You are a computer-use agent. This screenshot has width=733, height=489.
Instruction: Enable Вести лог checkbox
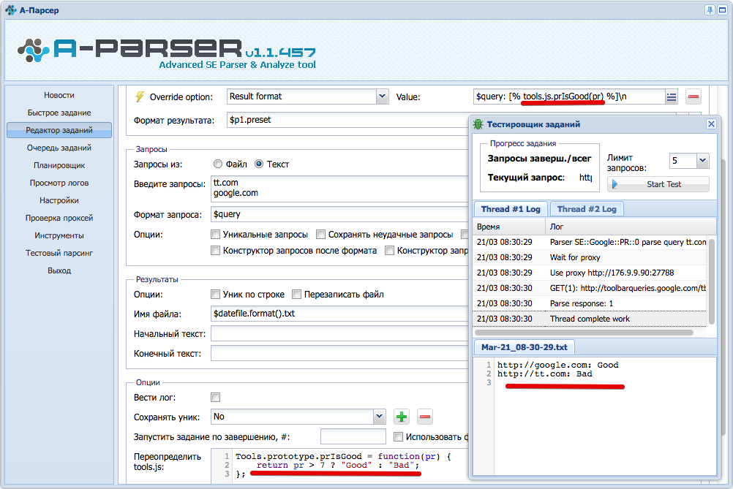pyautogui.click(x=216, y=398)
